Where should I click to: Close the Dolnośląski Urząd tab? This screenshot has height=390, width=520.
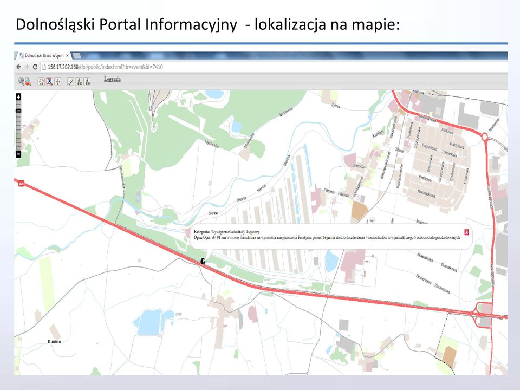[67, 56]
